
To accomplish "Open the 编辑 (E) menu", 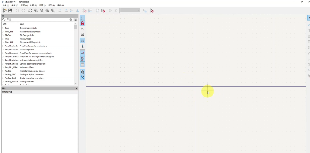I will pyautogui.click(x=15, y=5).
